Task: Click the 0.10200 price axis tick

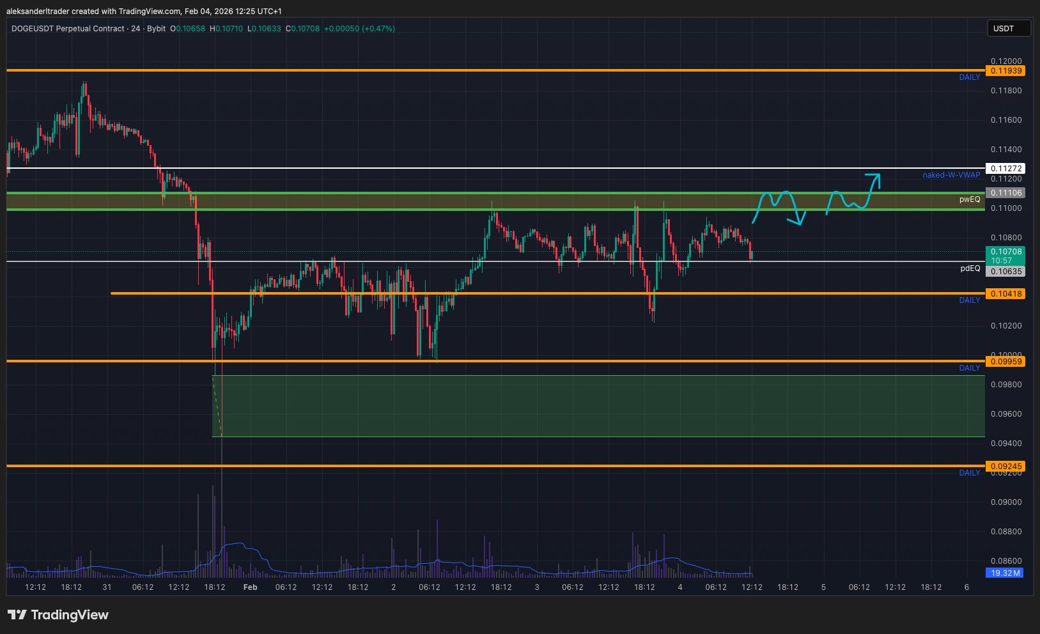Action: pos(1006,326)
